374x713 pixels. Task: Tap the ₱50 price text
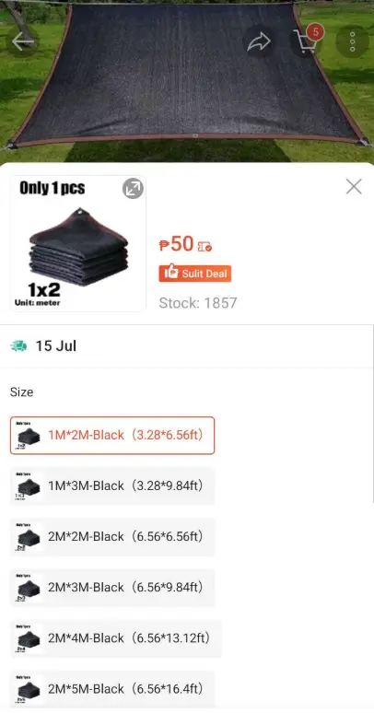pos(177,244)
